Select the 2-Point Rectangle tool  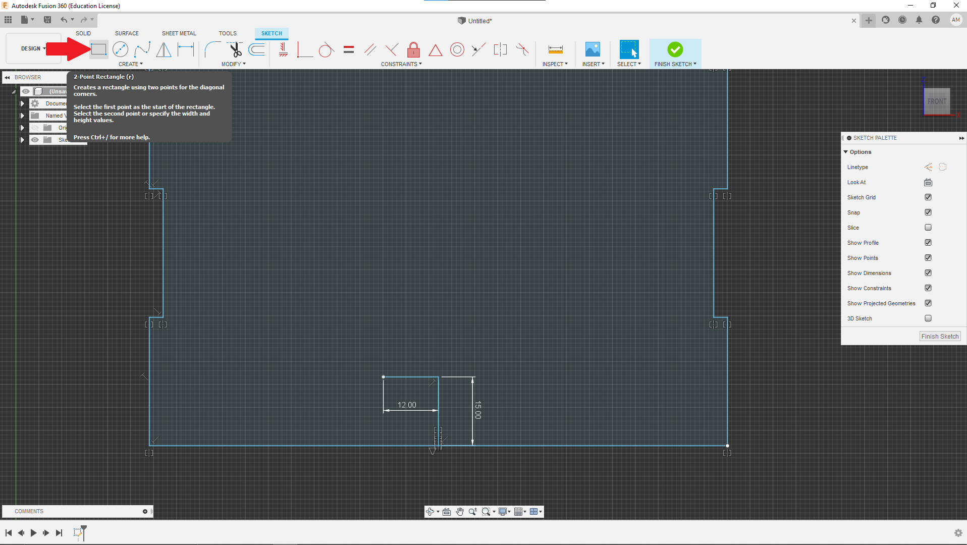tap(98, 49)
